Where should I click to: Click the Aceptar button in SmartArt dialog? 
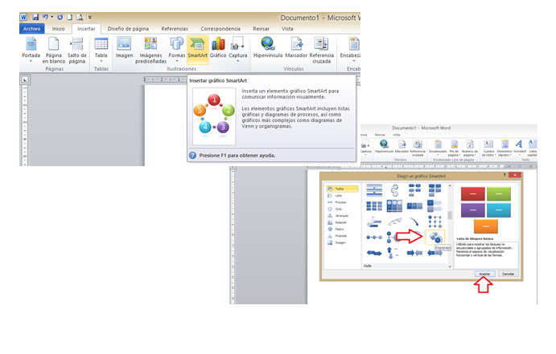point(484,274)
